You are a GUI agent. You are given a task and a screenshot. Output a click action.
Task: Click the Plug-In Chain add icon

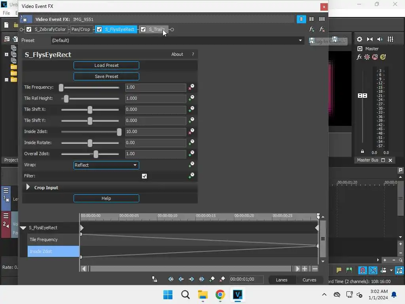coord(312,29)
